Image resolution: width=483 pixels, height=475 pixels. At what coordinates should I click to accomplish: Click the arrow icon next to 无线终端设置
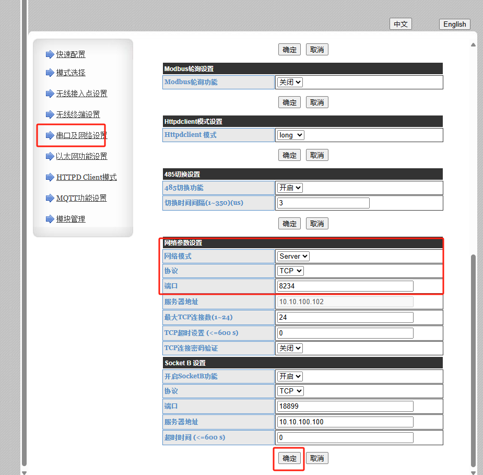click(50, 114)
